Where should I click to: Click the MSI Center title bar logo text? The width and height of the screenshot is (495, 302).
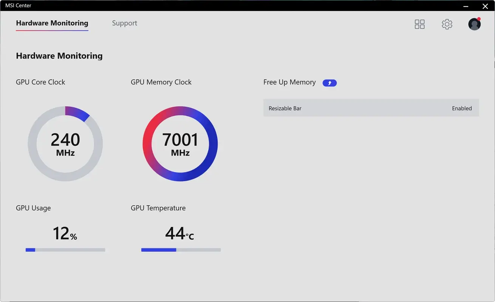pyautogui.click(x=18, y=5)
